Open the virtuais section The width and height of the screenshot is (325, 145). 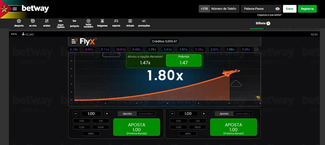tap(130, 23)
